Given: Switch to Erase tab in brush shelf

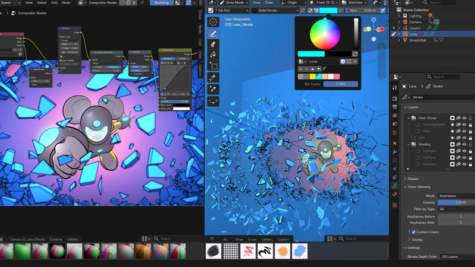Looking at the screenshot, I should click(252, 240).
